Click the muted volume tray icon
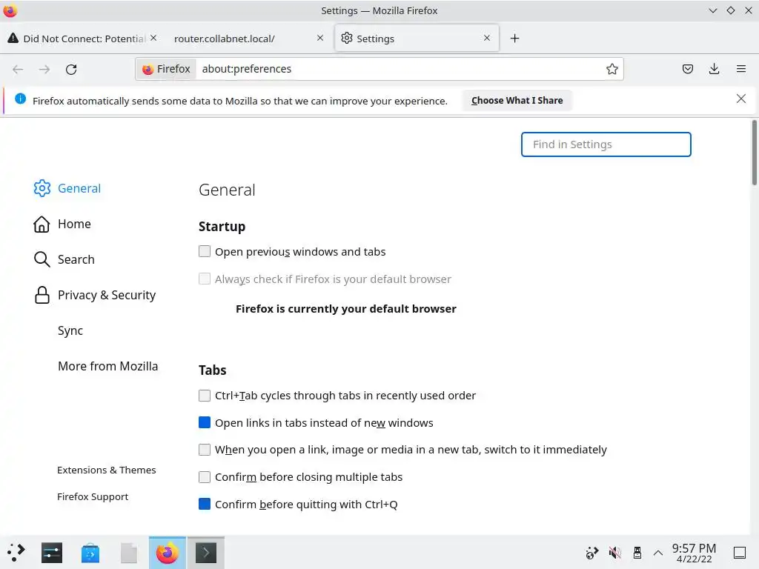The width and height of the screenshot is (759, 569). tap(614, 553)
